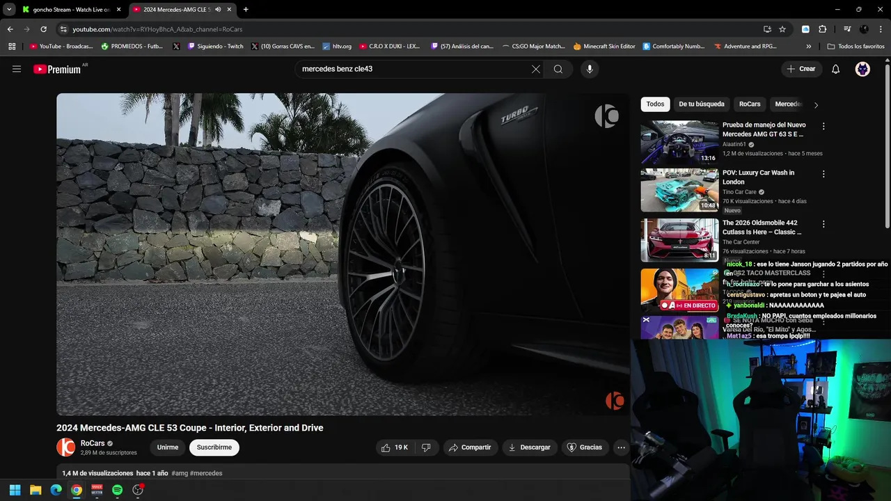Click the youtube.com address bar
891x501 pixels.
tap(411, 29)
